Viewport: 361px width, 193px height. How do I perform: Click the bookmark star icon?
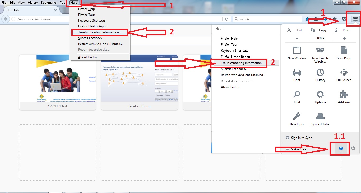point(307,19)
